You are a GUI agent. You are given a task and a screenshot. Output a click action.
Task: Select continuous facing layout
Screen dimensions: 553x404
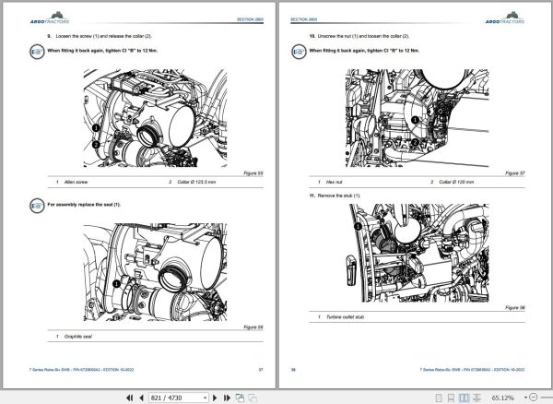(x=477, y=398)
